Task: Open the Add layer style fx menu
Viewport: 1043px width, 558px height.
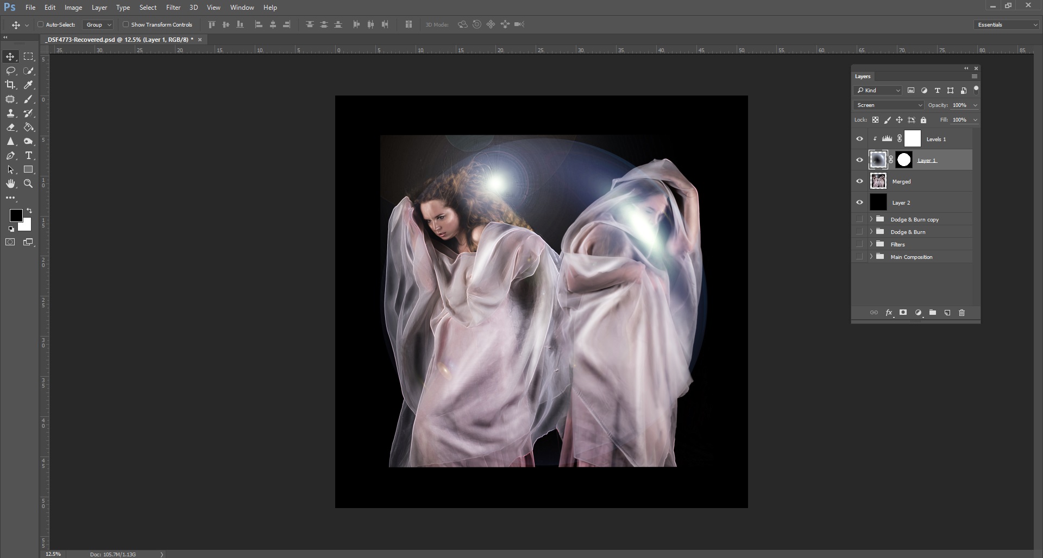Action: tap(889, 313)
